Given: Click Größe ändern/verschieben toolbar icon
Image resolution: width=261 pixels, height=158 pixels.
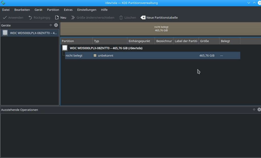Looking at the screenshot, I should (x=73, y=18).
